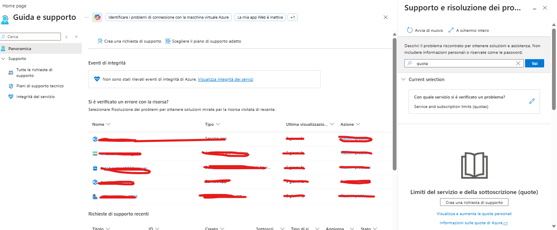Click the Crea una richiesta di supporto icon
The width and height of the screenshot is (557, 230).
click(100, 41)
